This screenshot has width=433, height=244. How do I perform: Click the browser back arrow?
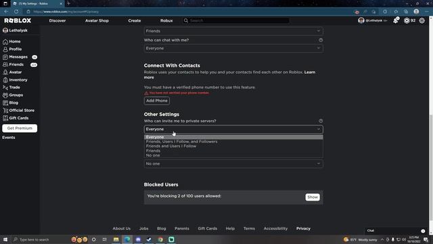[x=6, y=12]
